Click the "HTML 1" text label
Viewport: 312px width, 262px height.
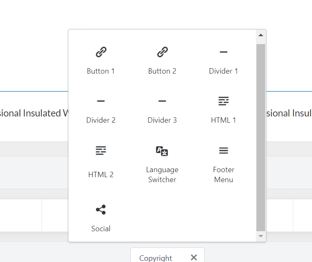(x=223, y=120)
